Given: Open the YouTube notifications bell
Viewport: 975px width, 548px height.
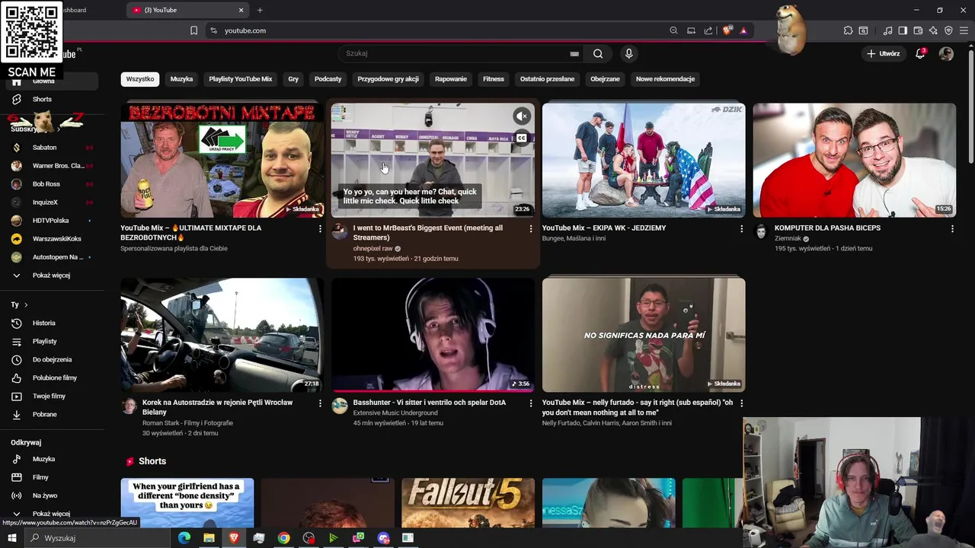Looking at the screenshot, I should (920, 53).
